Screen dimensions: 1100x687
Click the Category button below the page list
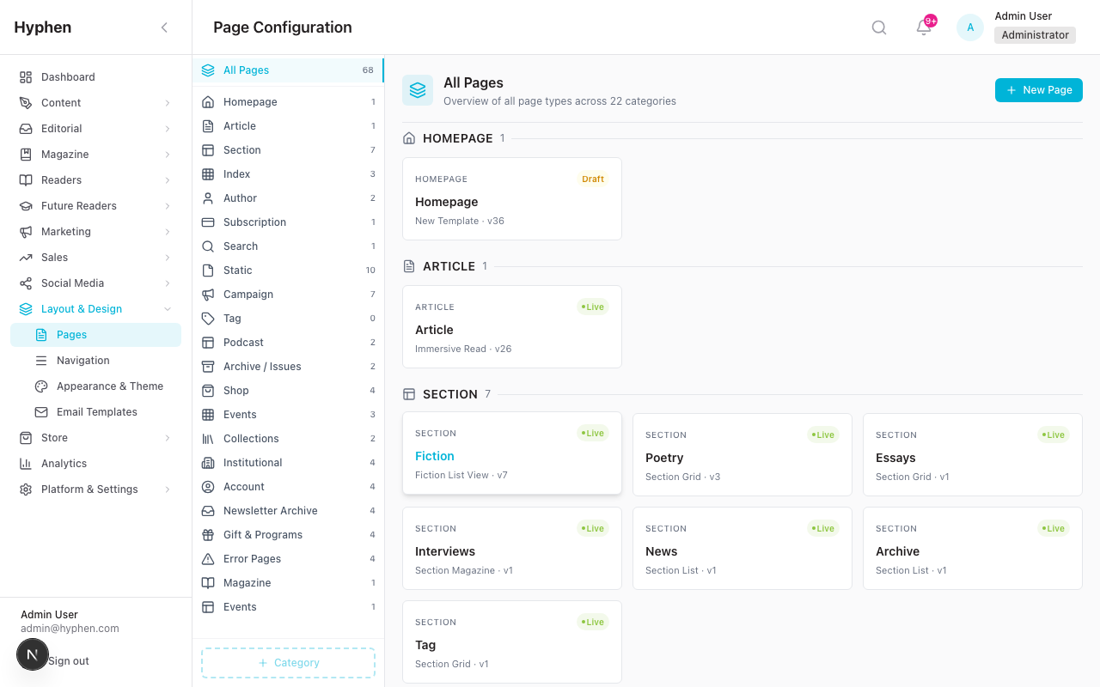coord(288,662)
